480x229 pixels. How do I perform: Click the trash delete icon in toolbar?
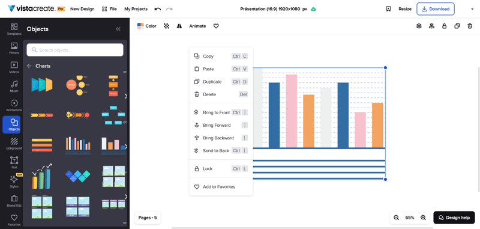tap(470, 26)
